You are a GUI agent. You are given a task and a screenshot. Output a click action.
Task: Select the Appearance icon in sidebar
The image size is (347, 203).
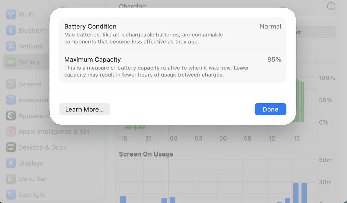coord(11,116)
